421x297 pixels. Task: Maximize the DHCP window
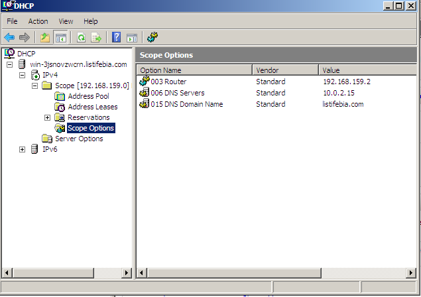[x=399, y=6]
